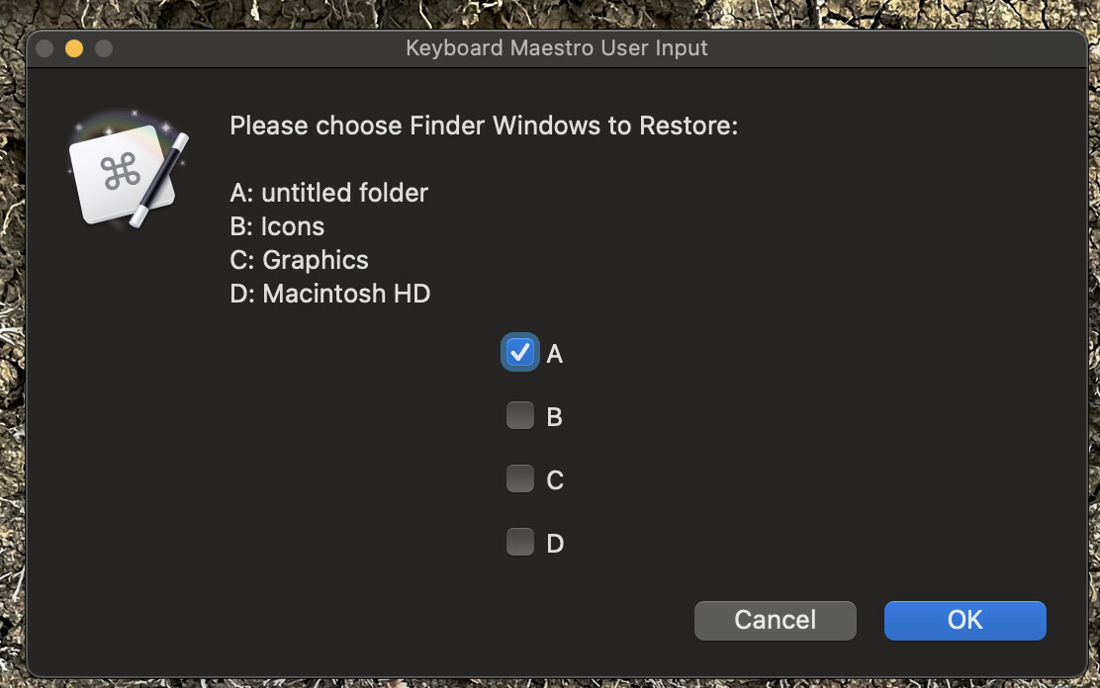Minimize the dialog with the yellow button
The image size is (1100, 688).
click(x=74, y=48)
